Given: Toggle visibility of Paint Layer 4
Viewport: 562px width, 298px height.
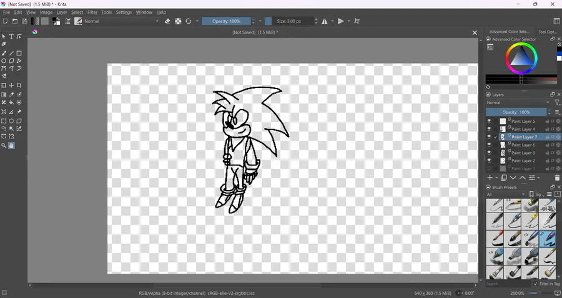Looking at the screenshot, I should click(x=489, y=129).
